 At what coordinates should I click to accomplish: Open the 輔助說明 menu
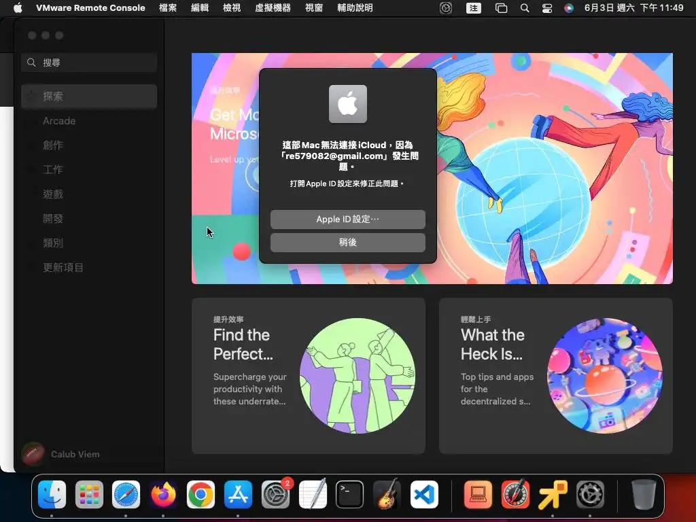(x=355, y=8)
